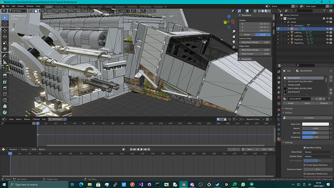Select the Inset Faces tool

[5, 82]
